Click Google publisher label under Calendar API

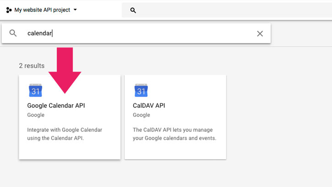coord(36,115)
